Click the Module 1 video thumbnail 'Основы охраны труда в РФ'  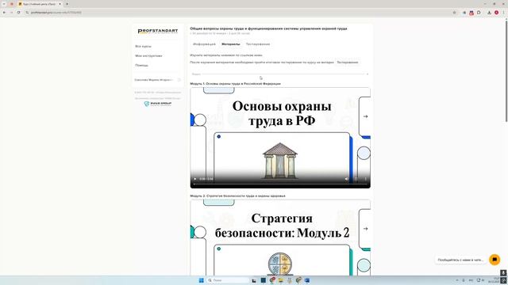(x=280, y=138)
